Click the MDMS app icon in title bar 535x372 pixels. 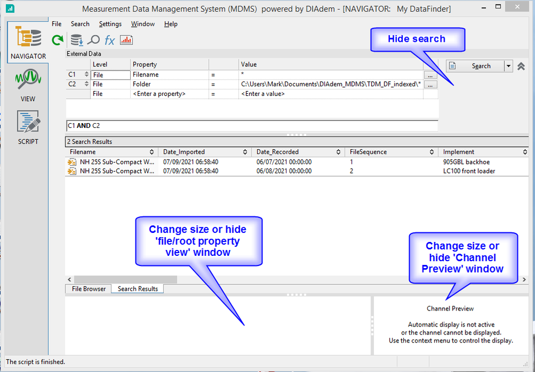(10, 8)
